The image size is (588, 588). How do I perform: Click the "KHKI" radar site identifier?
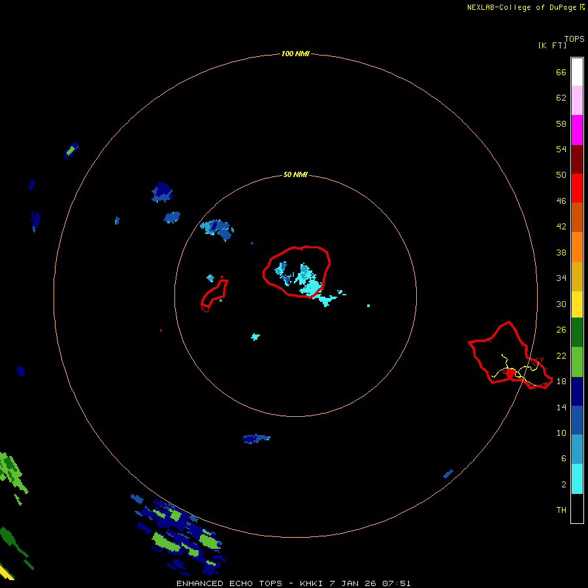[312, 583]
